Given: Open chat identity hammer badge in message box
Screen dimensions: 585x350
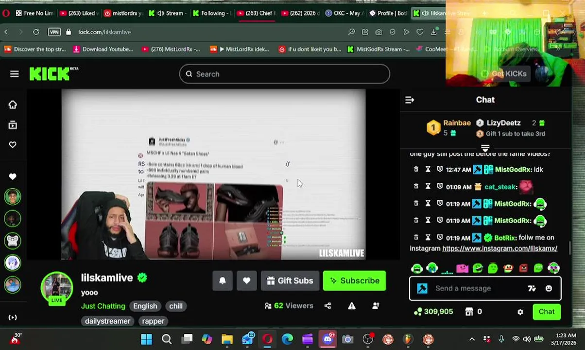Looking at the screenshot, I should point(422,288).
